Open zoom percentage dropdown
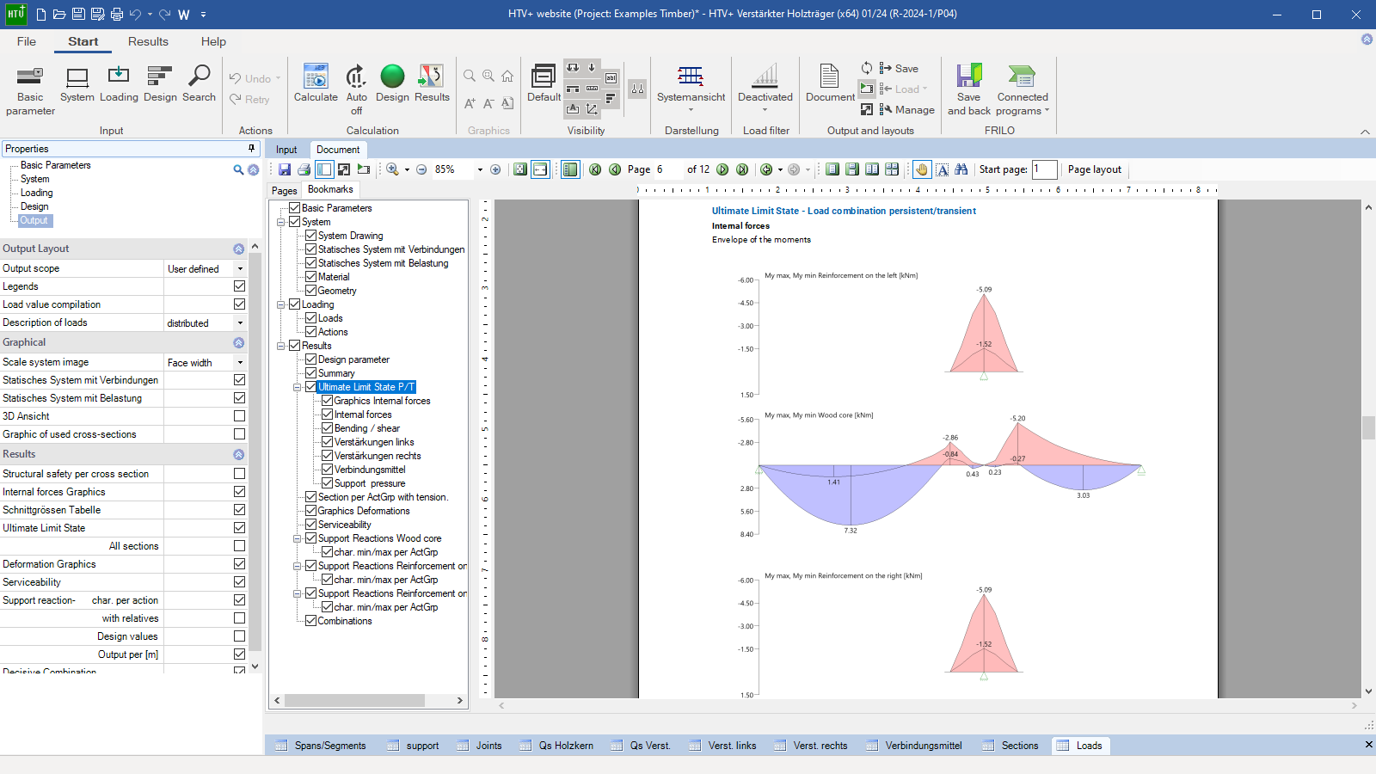1376x774 pixels. (x=480, y=169)
